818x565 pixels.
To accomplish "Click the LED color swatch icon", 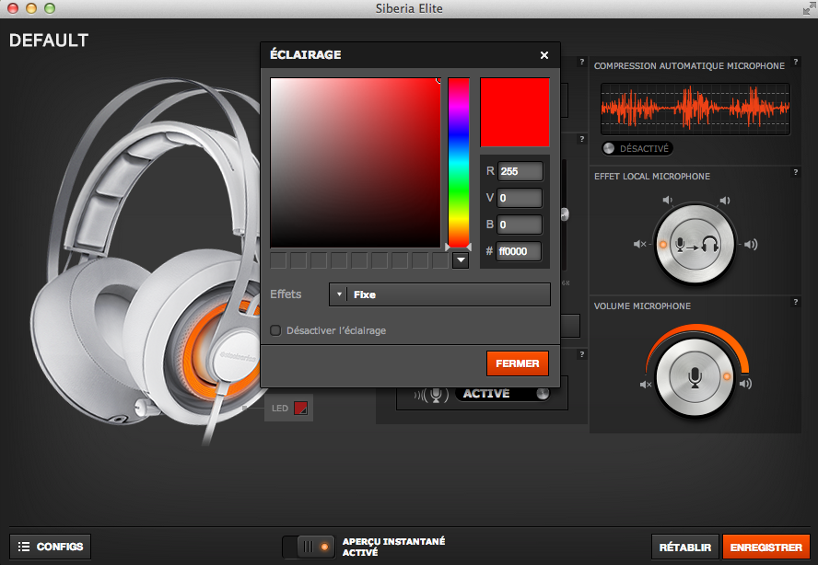I will click(x=300, y=409).
